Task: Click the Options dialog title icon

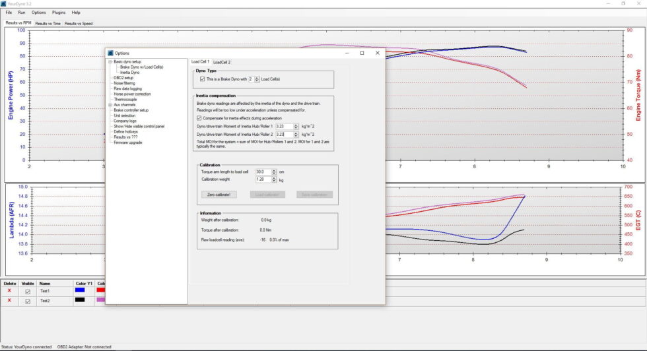Action: pyautogui.click(x=110, y=53)
